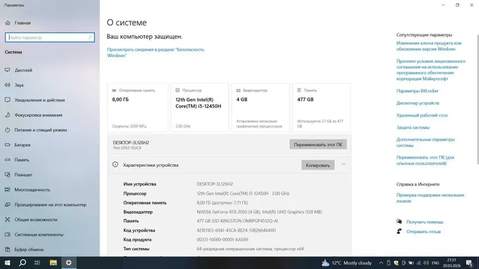Click the Windows Start button icon
Viewport: 479px width, 269px height.
click(x=7, y=262)
